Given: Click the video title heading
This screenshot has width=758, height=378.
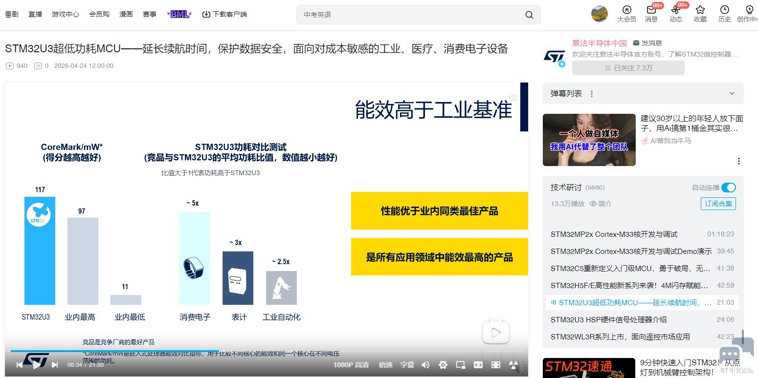Looking at the screenshot, I should pyautogui.click(x=256, y=49).
